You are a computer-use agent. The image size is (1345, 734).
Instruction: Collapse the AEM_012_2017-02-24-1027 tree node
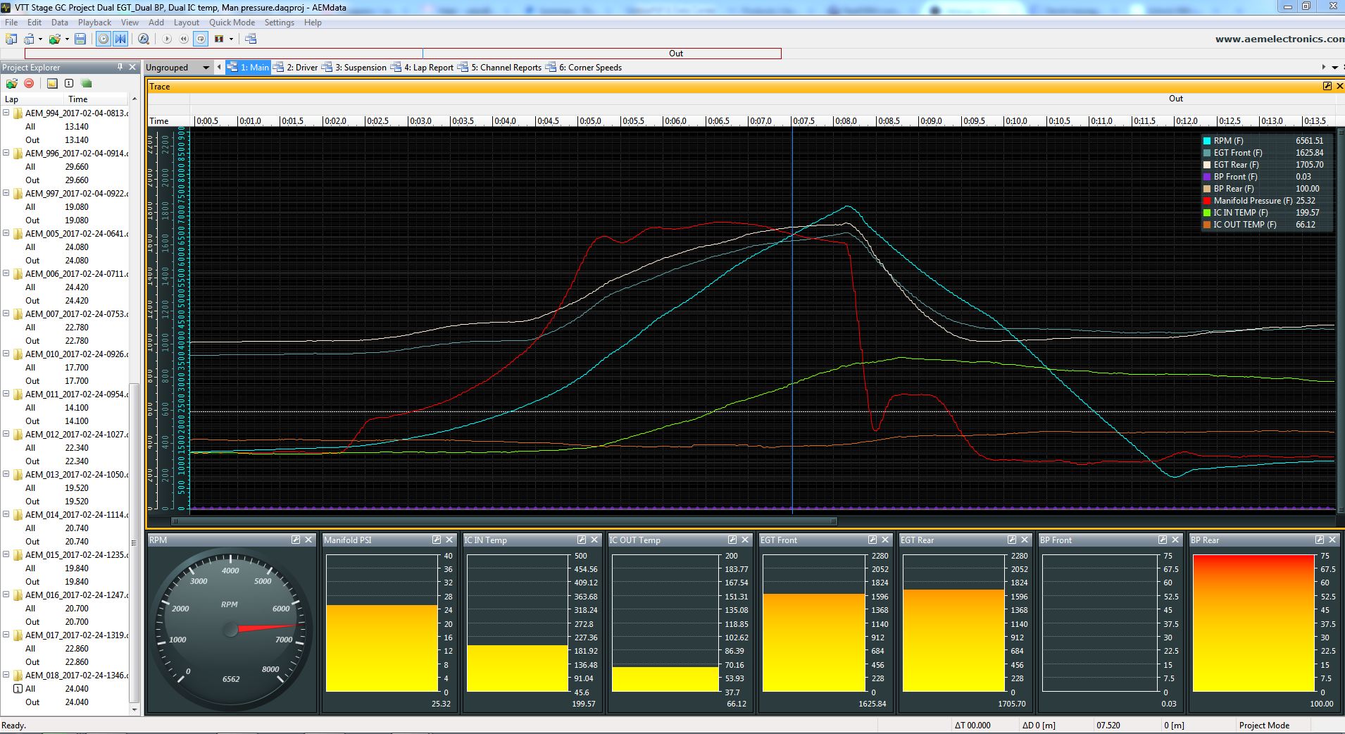pos(6,434)
